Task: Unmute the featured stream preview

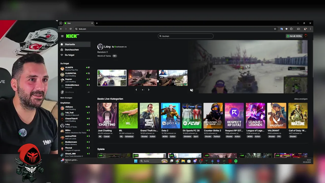Action: [191, 90]
